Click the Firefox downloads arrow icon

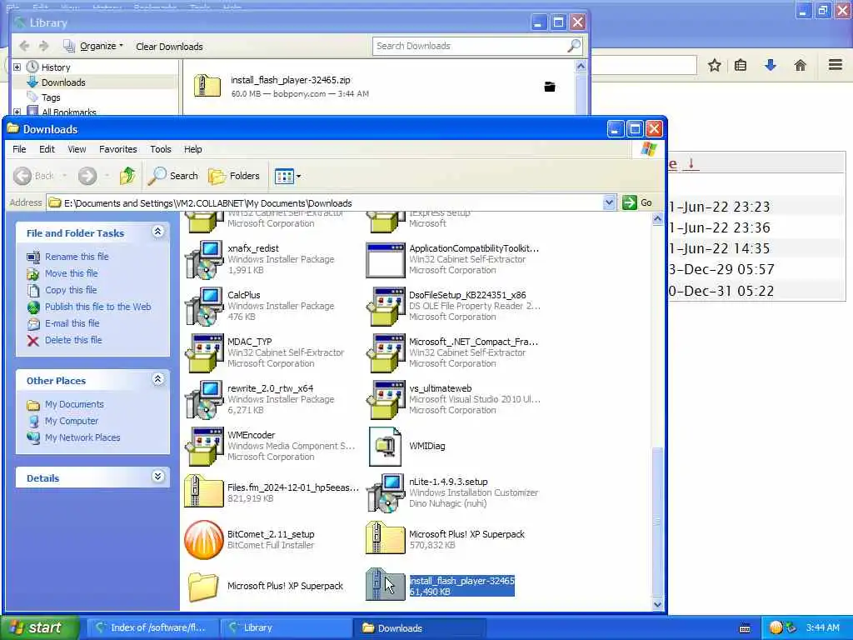pos(770,66)
